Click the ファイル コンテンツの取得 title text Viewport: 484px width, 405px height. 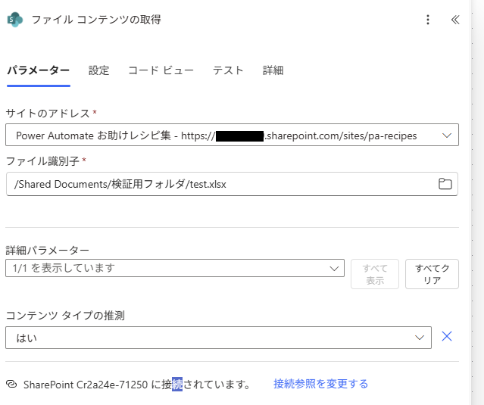coord(96,20)
